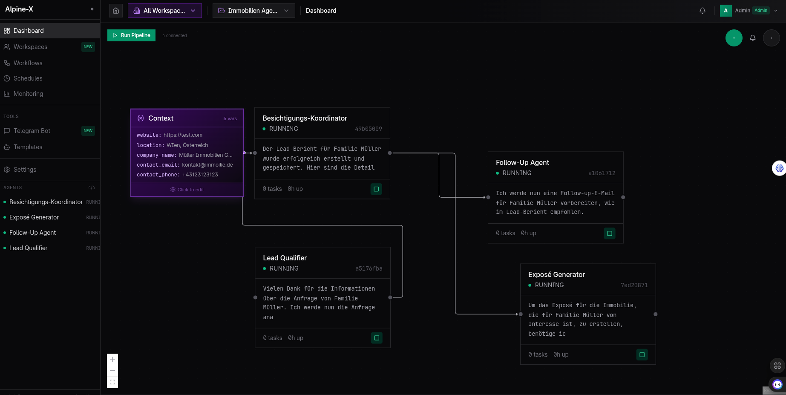The width and height of the screenshot is (786, 395).
Task: Expand the All Workspaces dropdown
Action: 164,11
